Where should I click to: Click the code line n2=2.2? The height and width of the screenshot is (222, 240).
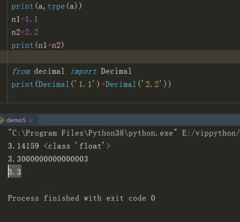25,32
